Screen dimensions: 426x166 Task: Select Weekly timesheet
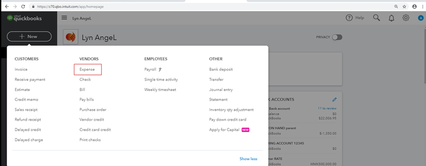(160, 90)
